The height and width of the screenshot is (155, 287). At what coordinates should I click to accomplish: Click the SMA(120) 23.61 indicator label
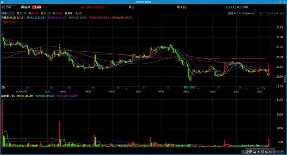(x=99, y=17)
